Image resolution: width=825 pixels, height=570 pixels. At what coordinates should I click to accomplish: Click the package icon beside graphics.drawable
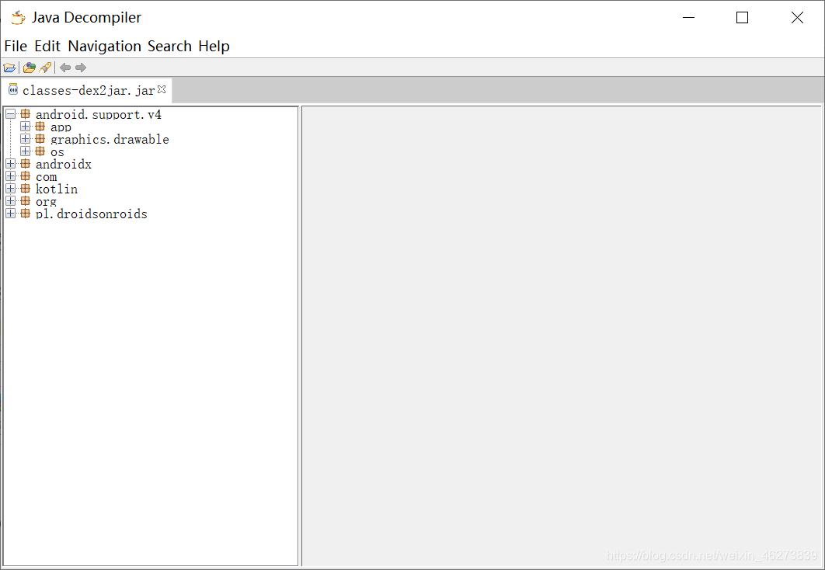[x=40, y=139]
